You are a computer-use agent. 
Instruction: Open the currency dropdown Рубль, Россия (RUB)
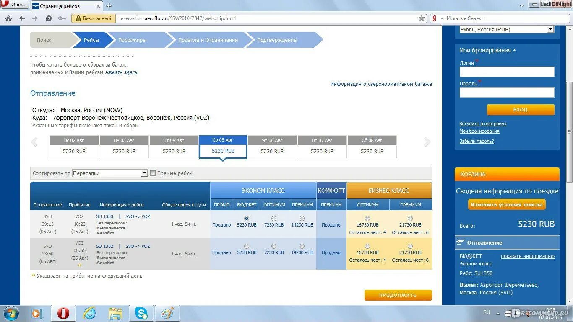click(x=507, y=30)
